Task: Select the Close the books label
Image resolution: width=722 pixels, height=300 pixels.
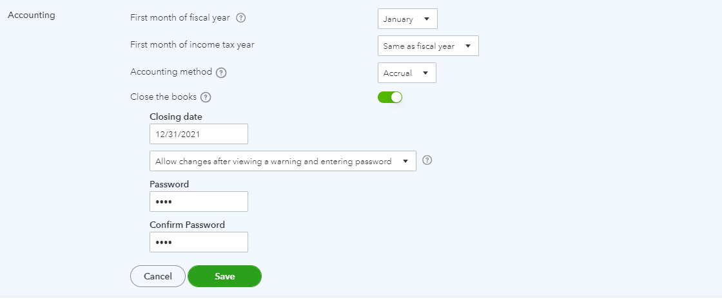Action: (164, 97)
